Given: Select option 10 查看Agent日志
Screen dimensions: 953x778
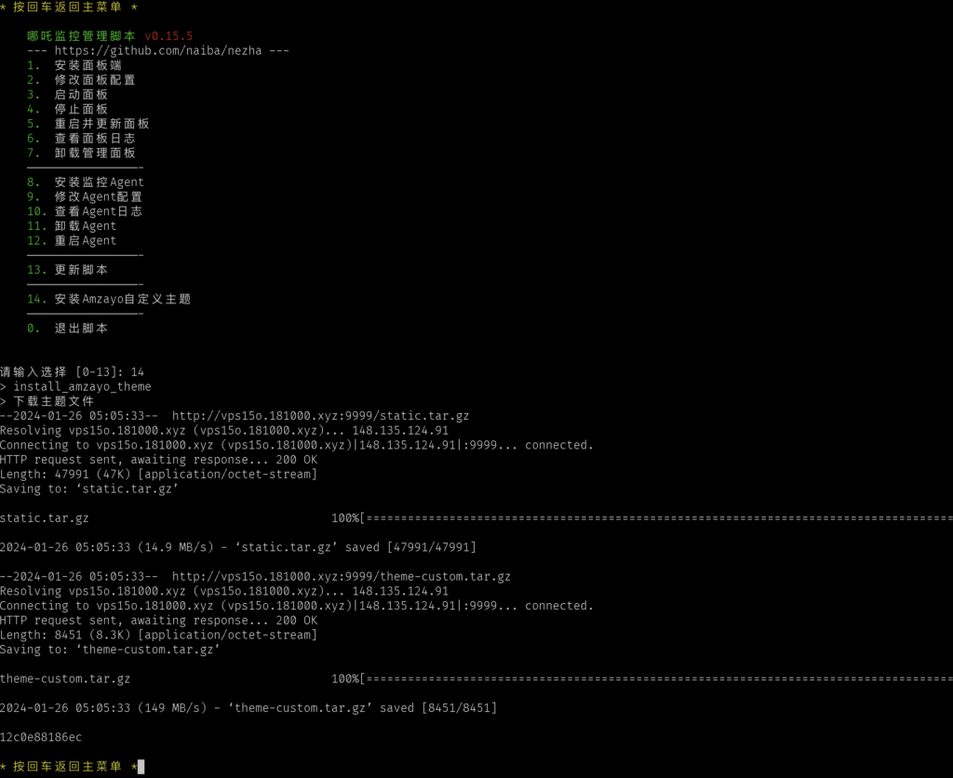Looking at the screenshot, I should click(x=98, y=211).
